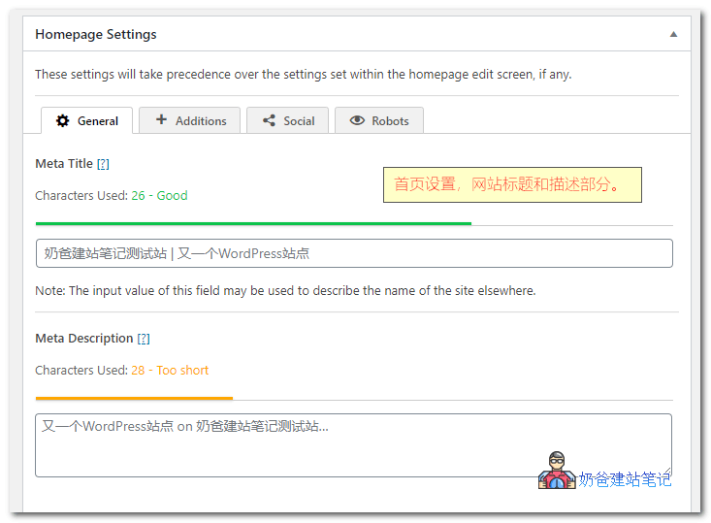711x523 pixels.
Task: Click the eye icon on Robots tab
Action: point(357,120)
